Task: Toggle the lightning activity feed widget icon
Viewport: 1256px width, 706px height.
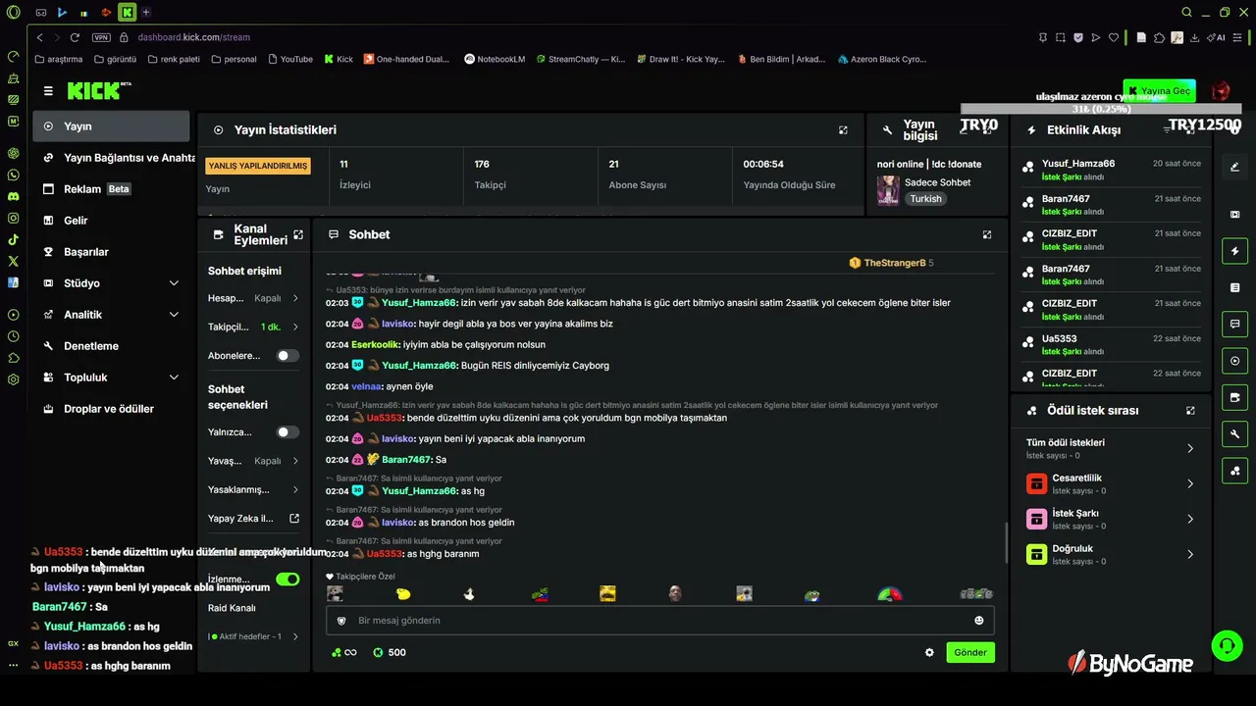Action: click(1234, 251)
